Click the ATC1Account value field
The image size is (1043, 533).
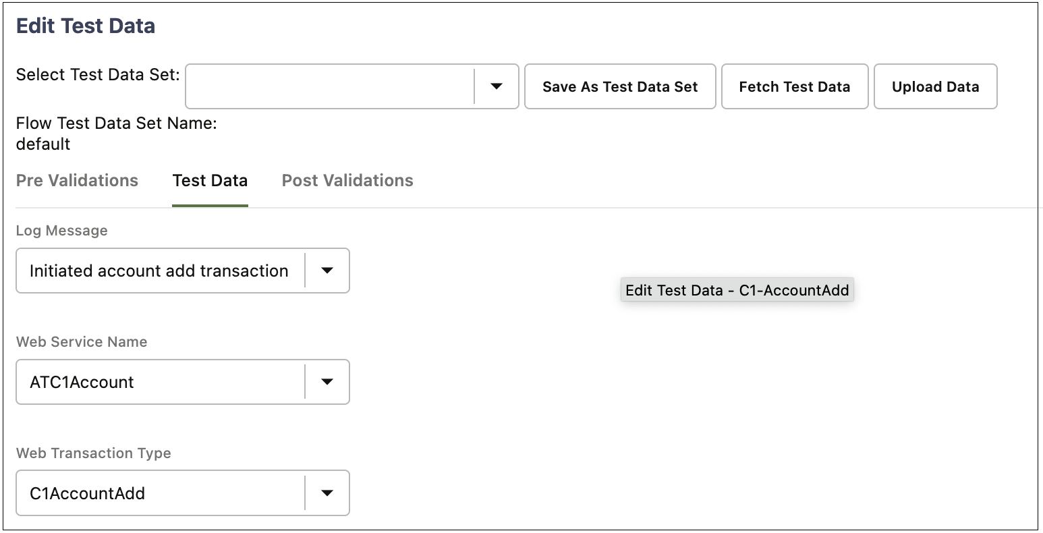[159, 382]
